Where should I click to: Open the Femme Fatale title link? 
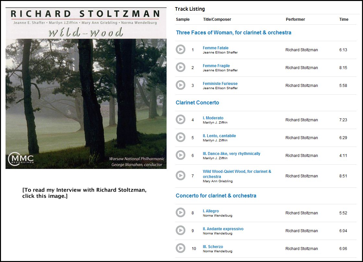click(x=216, y=48)
